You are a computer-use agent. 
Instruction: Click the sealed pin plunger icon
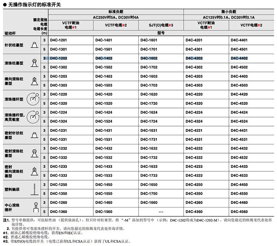coord(34,135)
